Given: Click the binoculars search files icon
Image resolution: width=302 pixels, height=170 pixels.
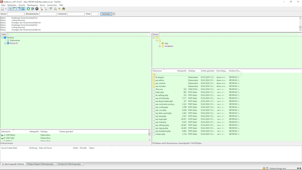Looking at the screenshot, I should (64, 8).
